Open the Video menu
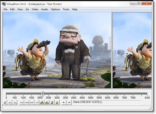 35,9
